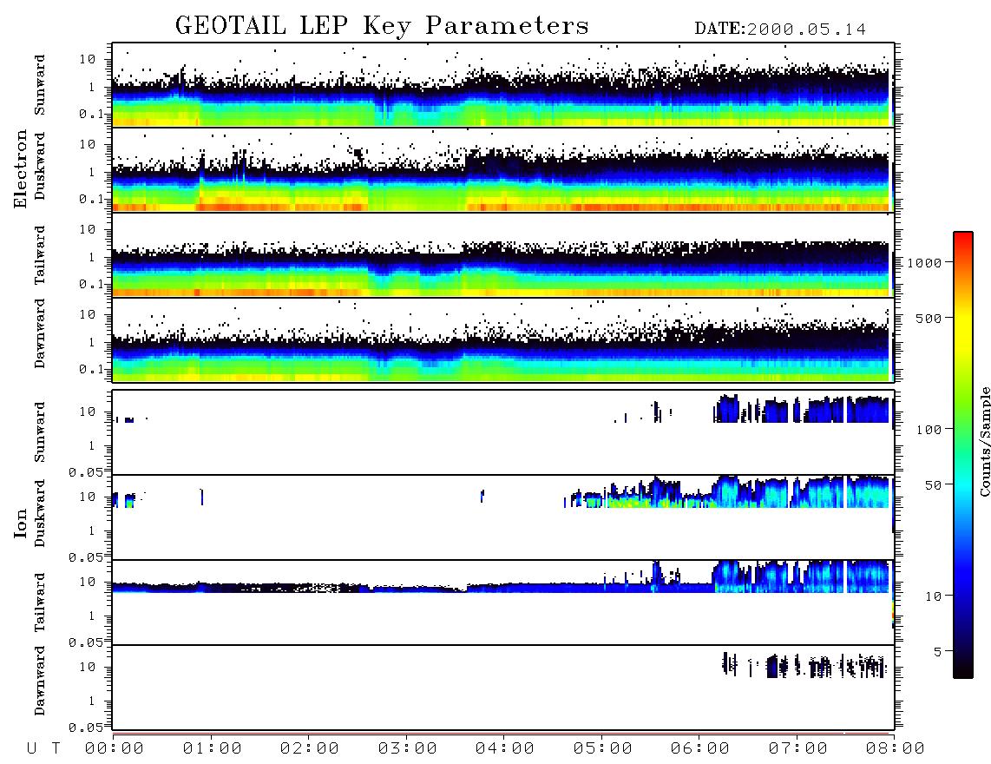The width and height of the screenshot is (991, 764).
Task: Click the "00:00" time tick label
Action: click(115, 748)
